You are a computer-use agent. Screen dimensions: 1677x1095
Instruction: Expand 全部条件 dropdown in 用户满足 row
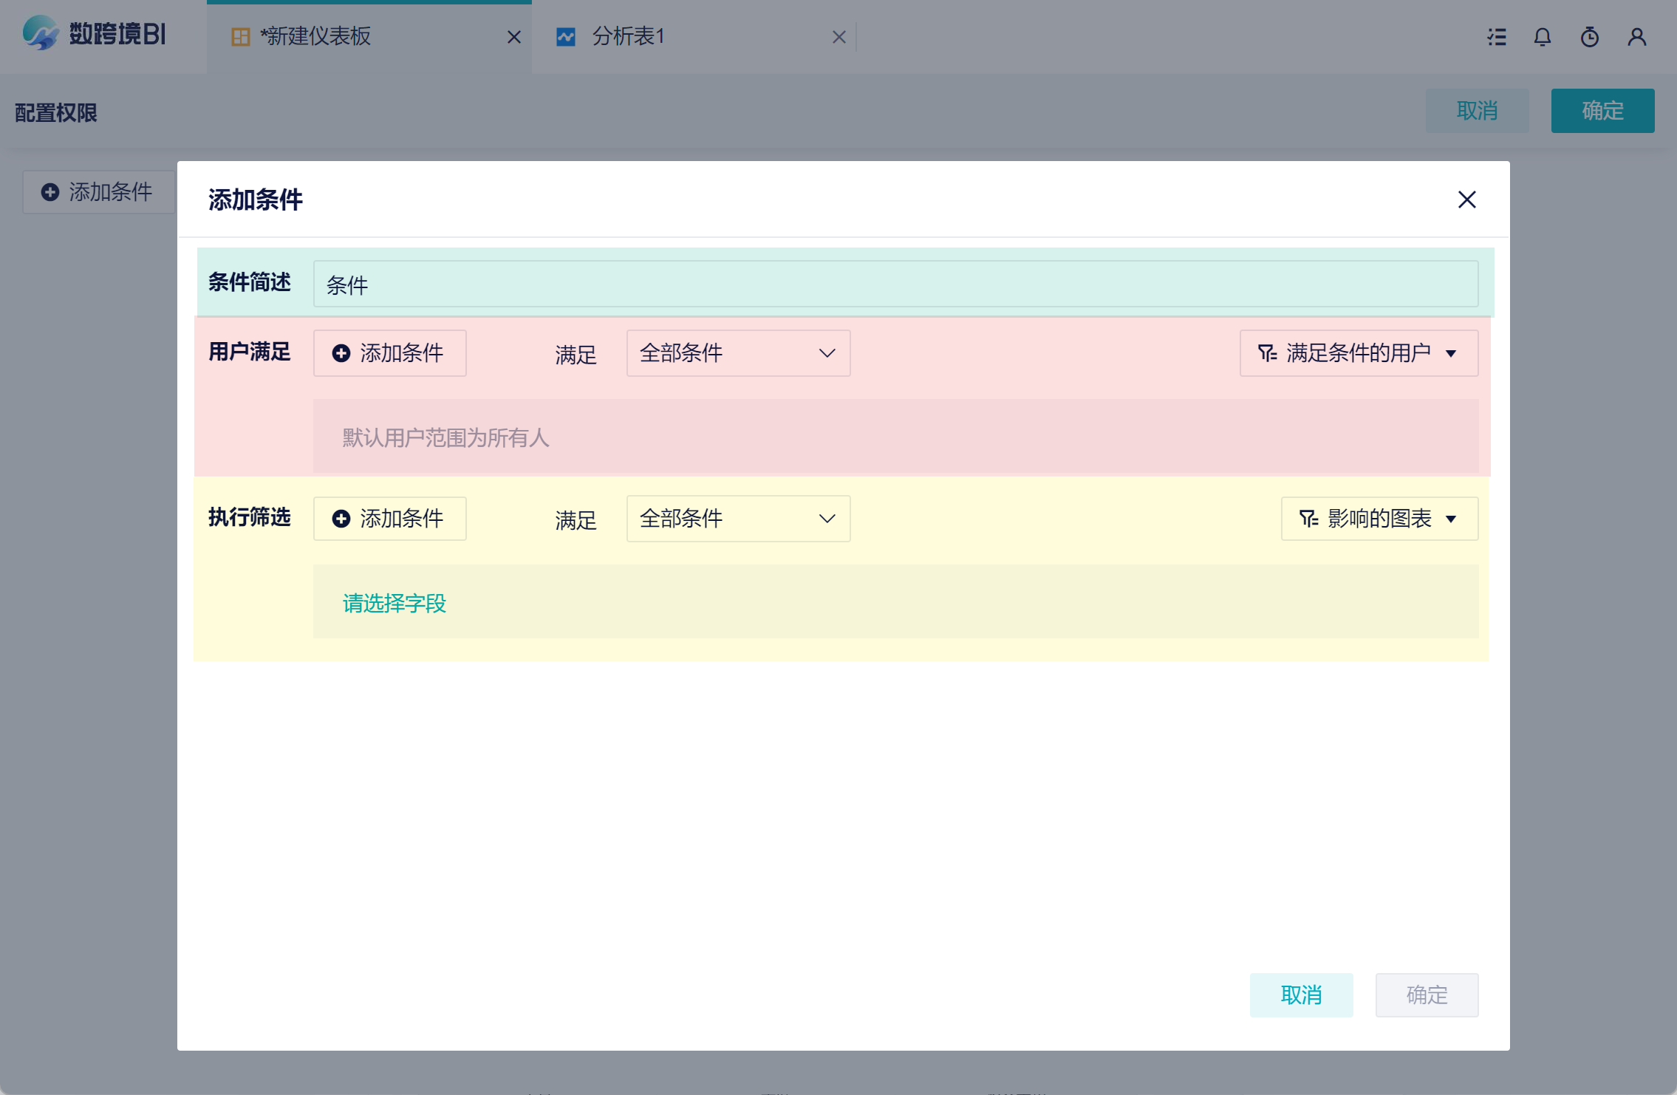click(x=738, y=353)
